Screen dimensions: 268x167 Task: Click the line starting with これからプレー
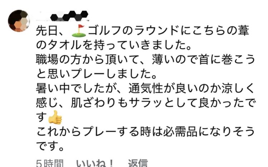(145, 132)
